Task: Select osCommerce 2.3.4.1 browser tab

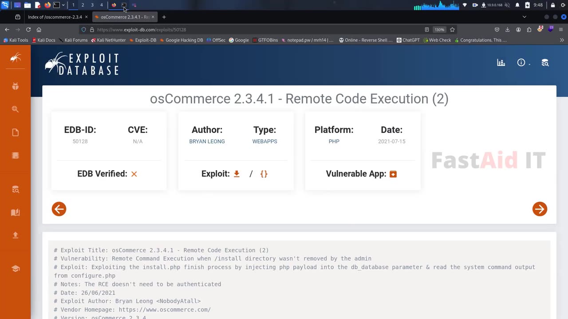Action: (x=125, y=17)
